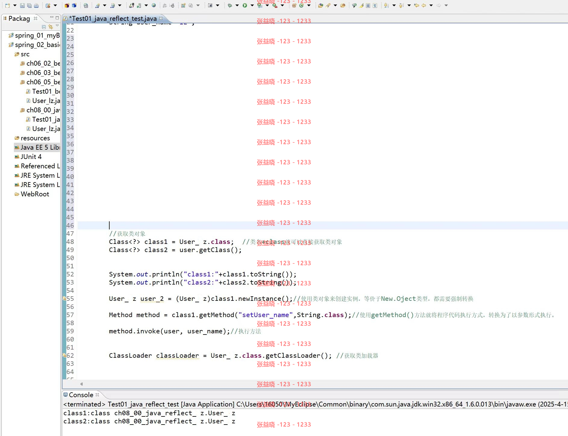Click the Print toolbar icon

coord(36,5)
